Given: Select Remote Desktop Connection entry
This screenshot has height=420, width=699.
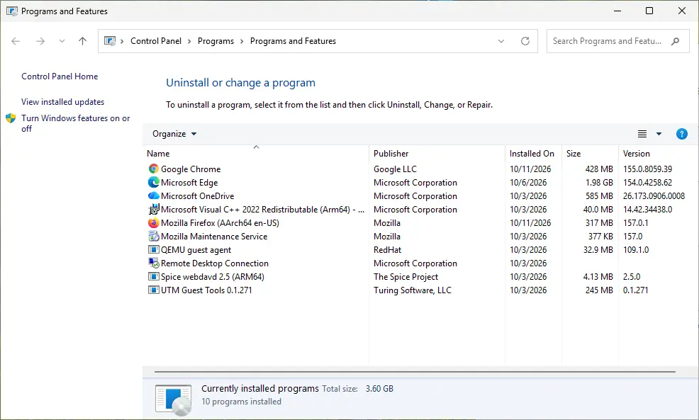Looking at the screenshot, I should coord(419,263).
